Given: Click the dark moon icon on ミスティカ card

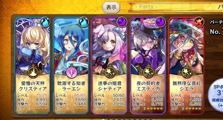Looking at the screenshot, I should [x=161, y=22].
